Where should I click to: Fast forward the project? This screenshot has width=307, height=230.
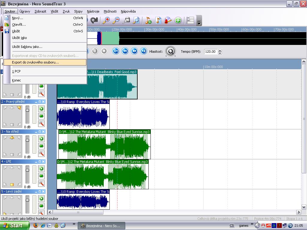pyautogui.click(x=134, y=51)
